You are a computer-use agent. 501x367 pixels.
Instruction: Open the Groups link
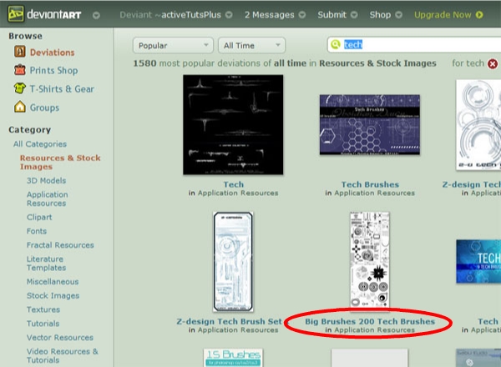pyautogui.click(x=44, y=108)
